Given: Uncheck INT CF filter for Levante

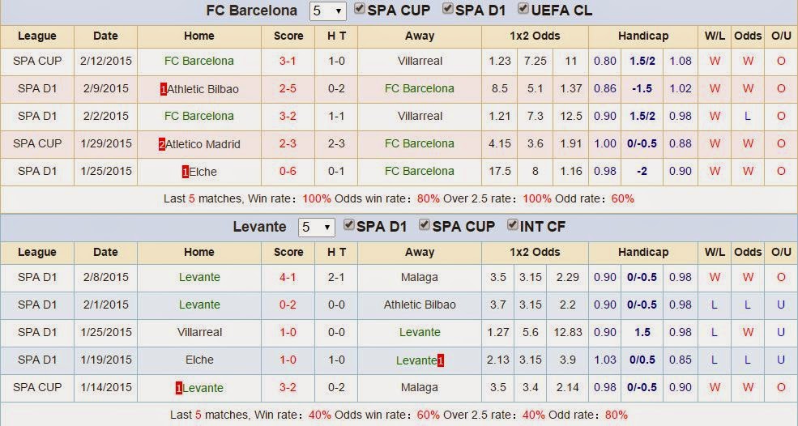Looking at the screenshot, I should click(x=513, y=225).
